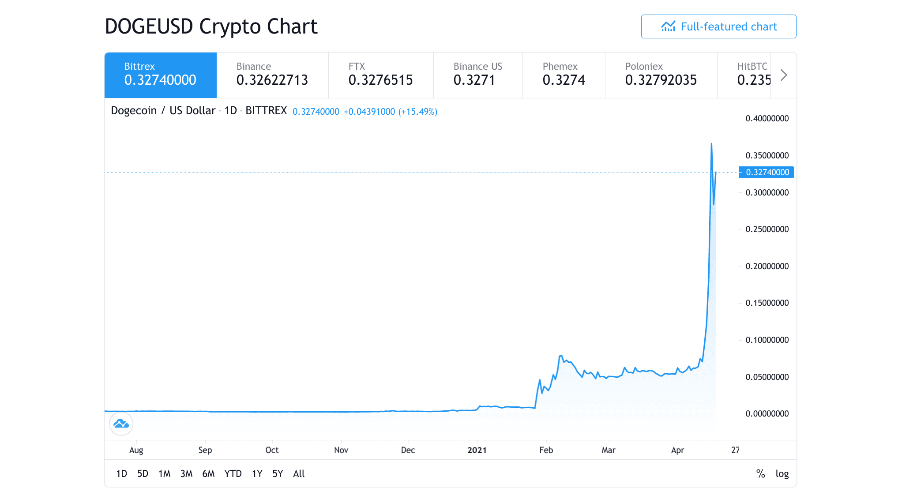Select the YTD time range
This screenshot has width=902, height=492.
(x=233, y=473)
